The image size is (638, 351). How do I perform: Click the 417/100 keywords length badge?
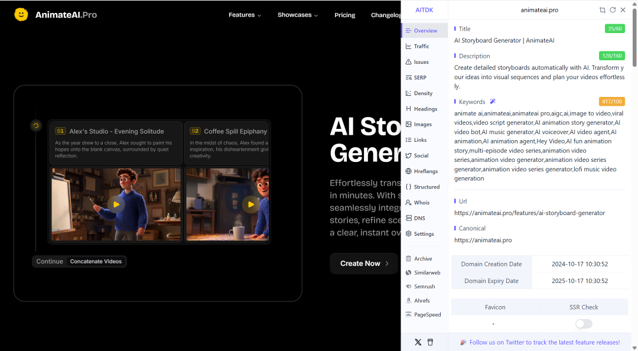612,102
